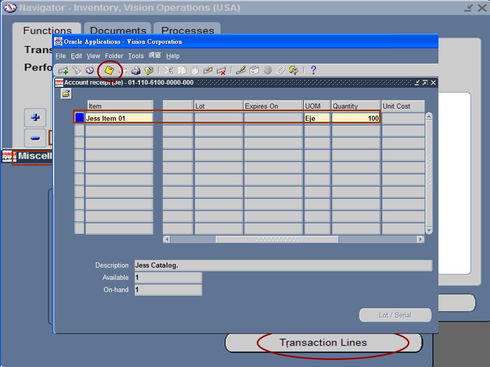Click the Quantity column header
The width and height of the screenshot is (490, 367).
pyautogui.click(x=356, y=106)
